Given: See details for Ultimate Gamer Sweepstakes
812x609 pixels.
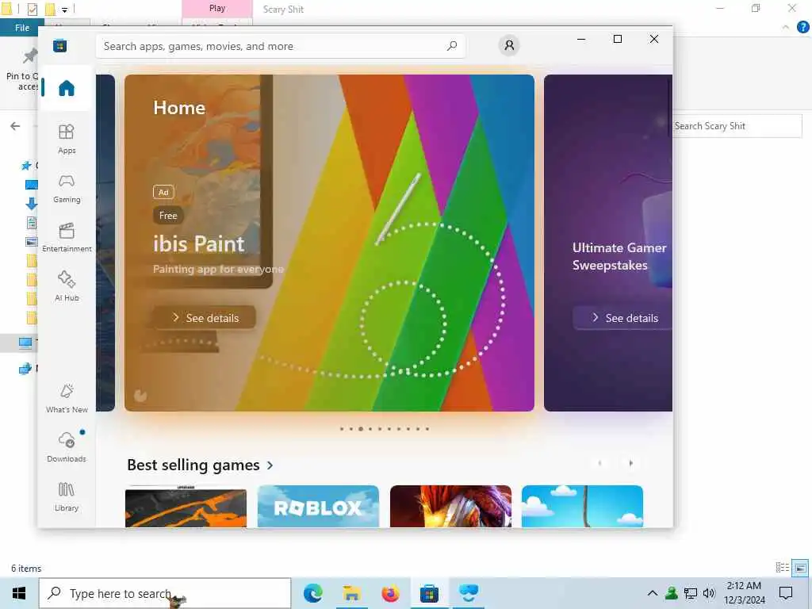Looking at the screenshot, I should pyautogui.click(x=623, y=317).
